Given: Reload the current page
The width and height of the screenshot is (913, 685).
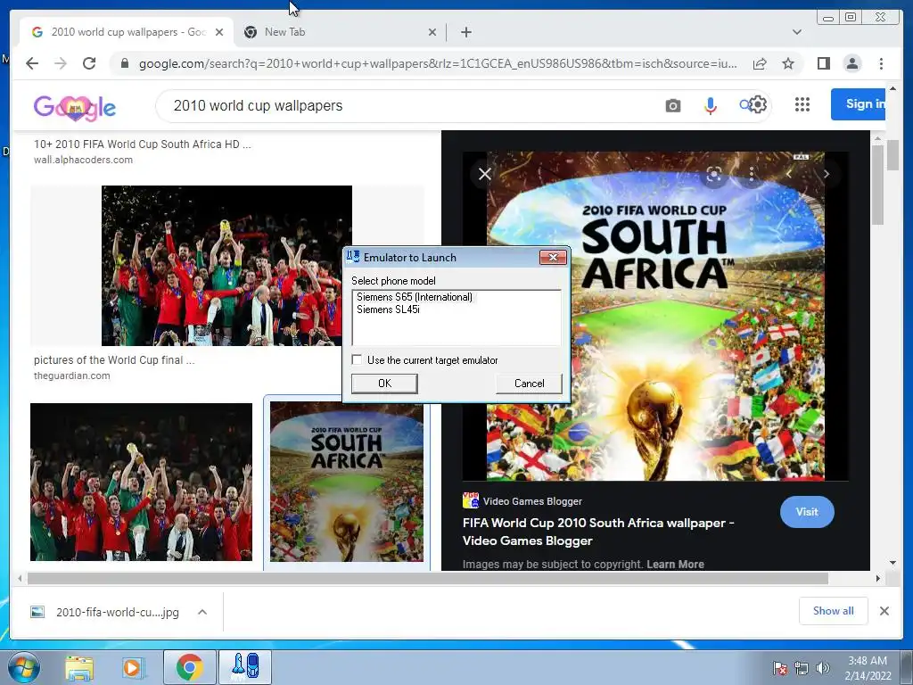Looking at the screenshot, I should [x=88, y=63].
